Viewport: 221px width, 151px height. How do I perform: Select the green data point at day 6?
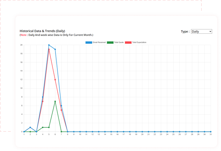pos(55,101)
